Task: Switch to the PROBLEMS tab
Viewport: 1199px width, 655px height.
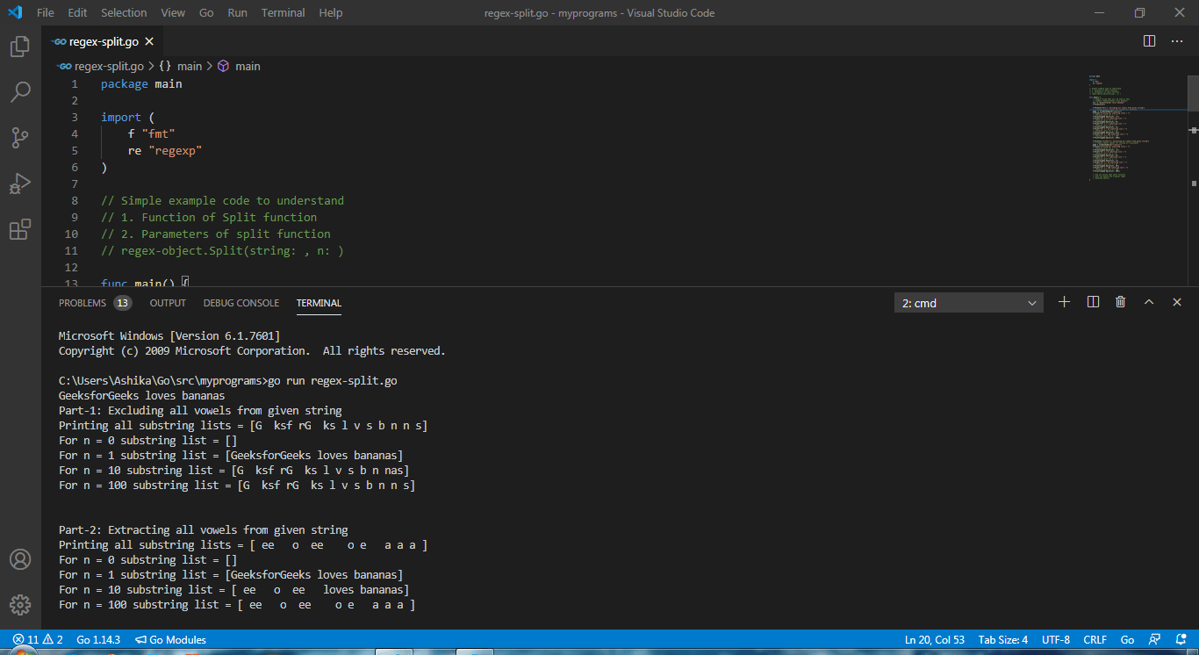Action: pyautogui.click(x=83, y=302)
